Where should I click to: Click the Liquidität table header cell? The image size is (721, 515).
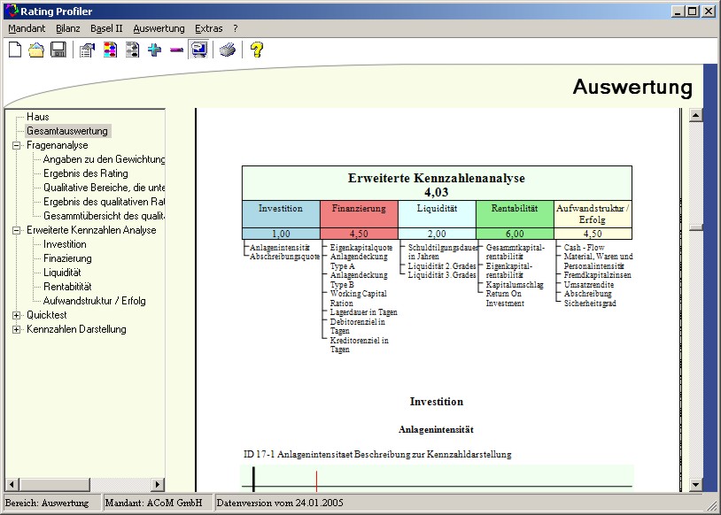tap(437, 213)
